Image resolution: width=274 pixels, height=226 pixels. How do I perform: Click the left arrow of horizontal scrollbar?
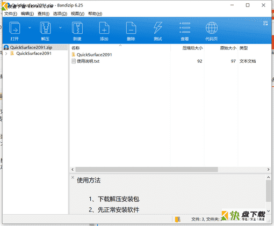tap(73, 169)
